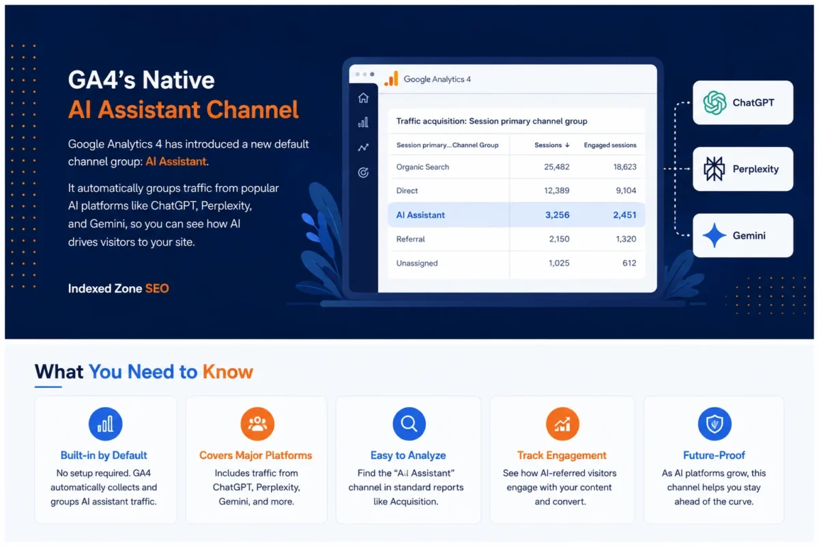This screenshot has height=547, width=819.
Task: Click the Easy to Analyze heading
Action: pyautogui.click(x=408, y=455)
